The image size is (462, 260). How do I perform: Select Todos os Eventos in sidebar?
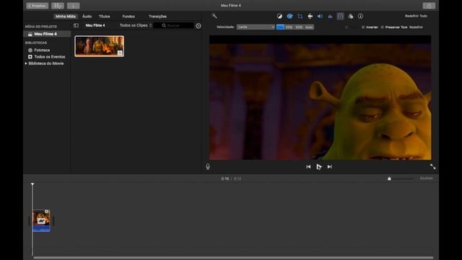(46, 56)
